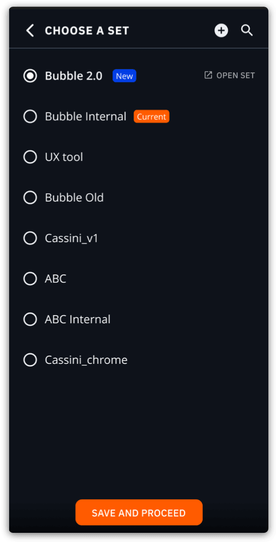Click the CHOOSE A SET header title
This screenshot has width=276, height=542.
pos(87,31)
